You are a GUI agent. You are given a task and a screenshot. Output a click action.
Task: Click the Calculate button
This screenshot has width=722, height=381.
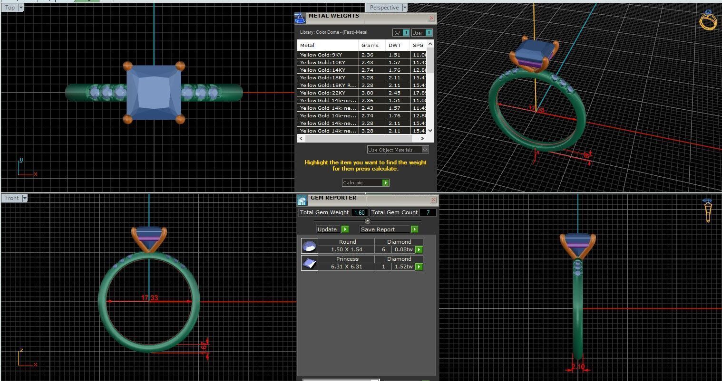tap(365, 182)
